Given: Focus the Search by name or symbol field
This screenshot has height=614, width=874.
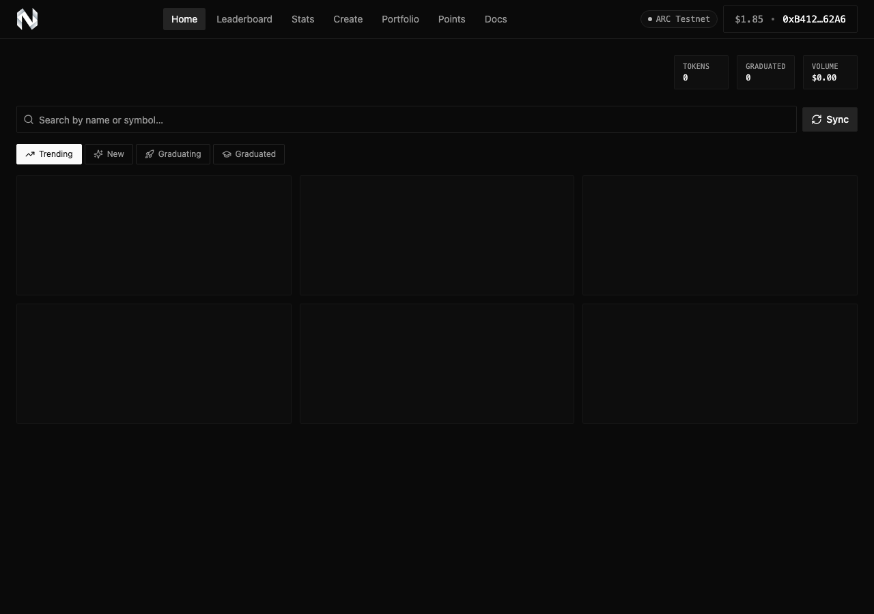Looking at the screenshot, I should (406, 119).
